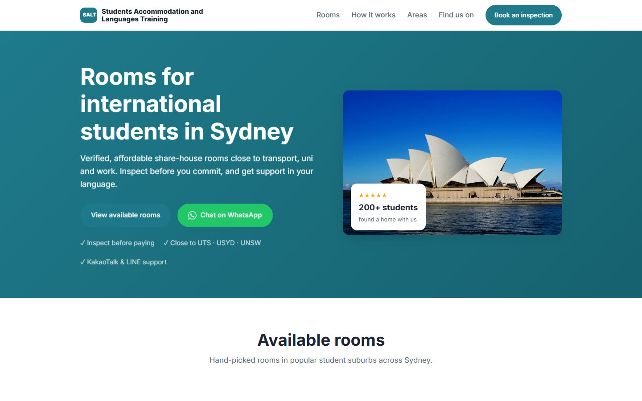Screen dimensions: 642x401
Task: Click the Available rooms heading
Action: click(x=321, y=340)
